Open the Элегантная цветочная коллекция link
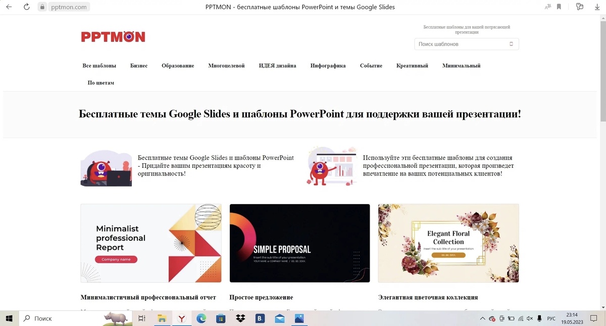 pyautogui.click(x=428, y=297)
